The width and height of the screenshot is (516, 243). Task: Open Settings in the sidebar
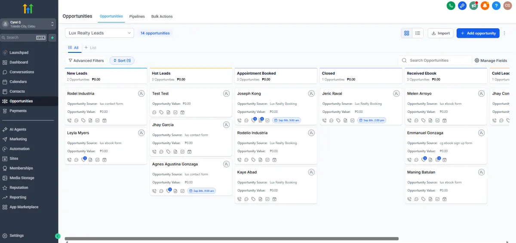[x=17, y=236]
